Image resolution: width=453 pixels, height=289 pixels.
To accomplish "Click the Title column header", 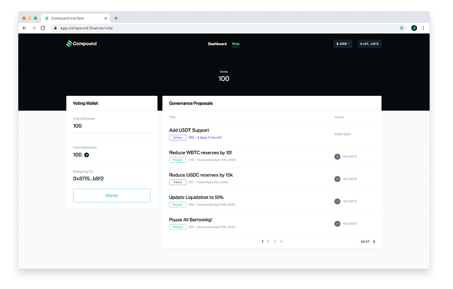I will (173, 117).
